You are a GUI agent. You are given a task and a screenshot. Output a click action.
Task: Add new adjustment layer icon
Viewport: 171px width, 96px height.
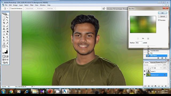(x=156, y=86)
